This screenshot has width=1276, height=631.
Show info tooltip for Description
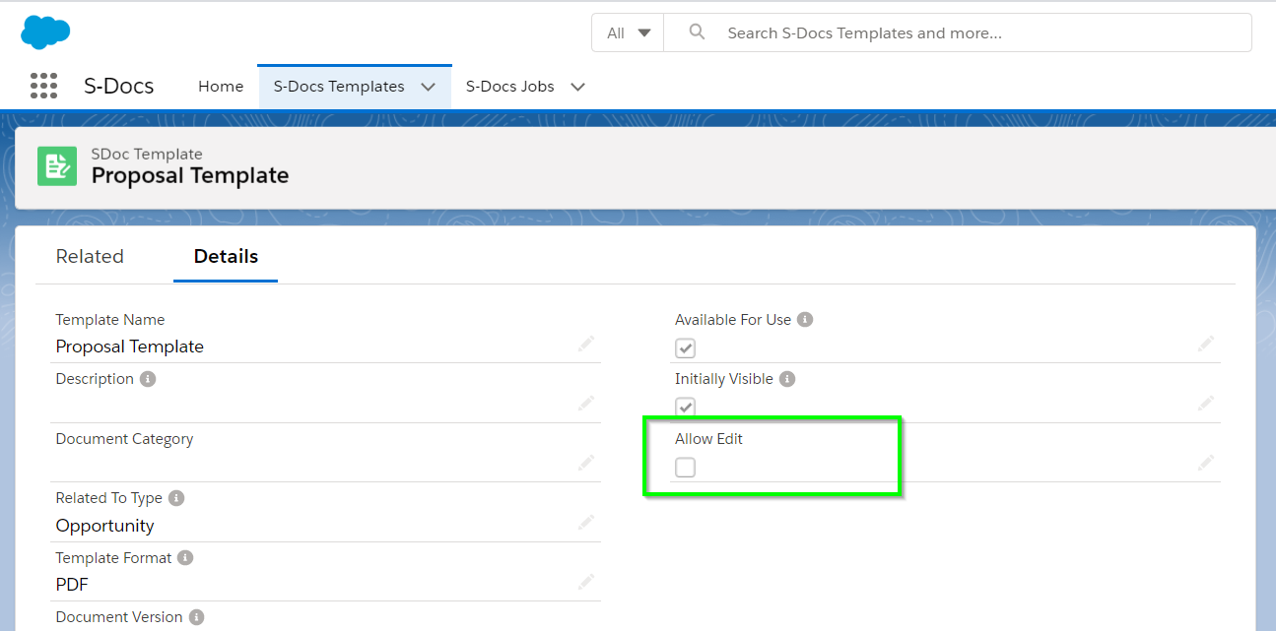(148, 379)
